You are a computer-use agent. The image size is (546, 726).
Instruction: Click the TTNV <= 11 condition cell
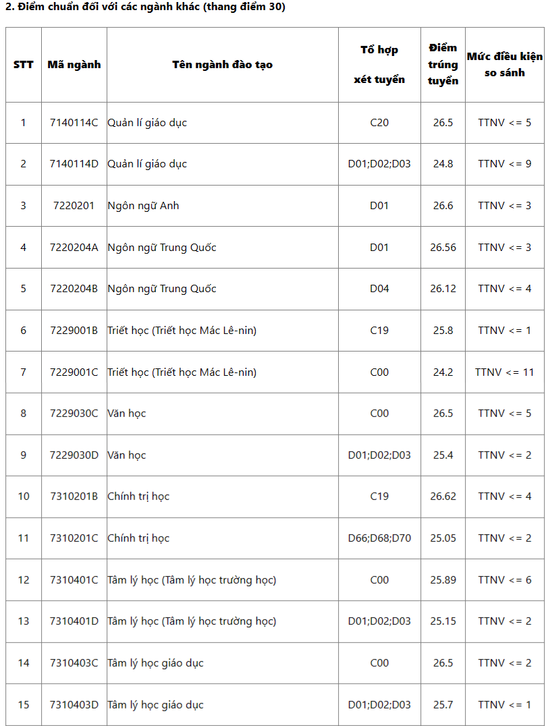pos(505,372)
